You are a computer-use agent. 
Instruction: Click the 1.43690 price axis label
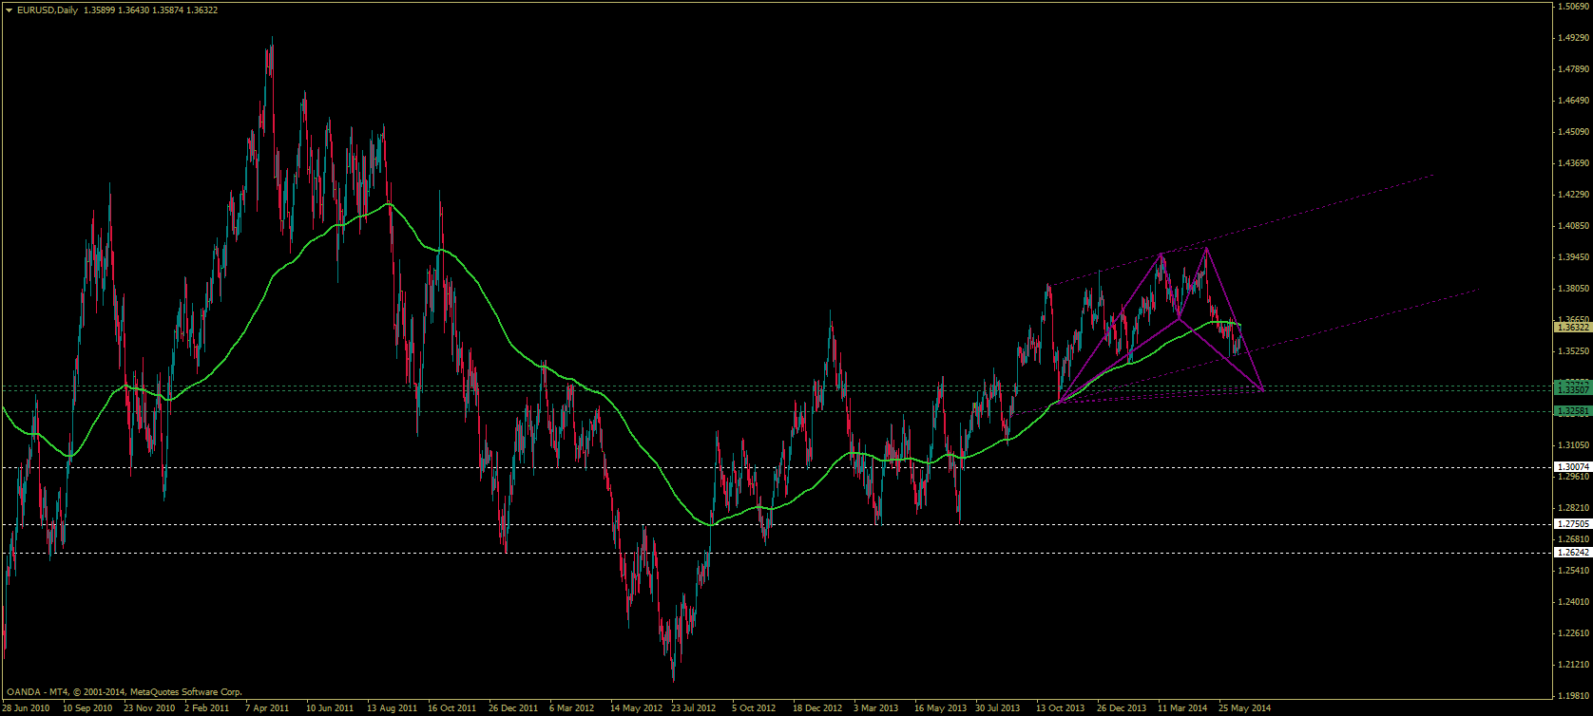coord(1575,163)
